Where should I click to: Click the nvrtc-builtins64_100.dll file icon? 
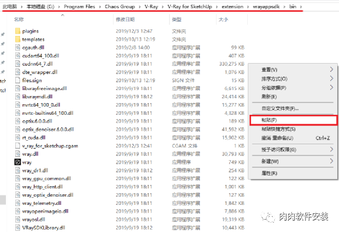point(18,113)
